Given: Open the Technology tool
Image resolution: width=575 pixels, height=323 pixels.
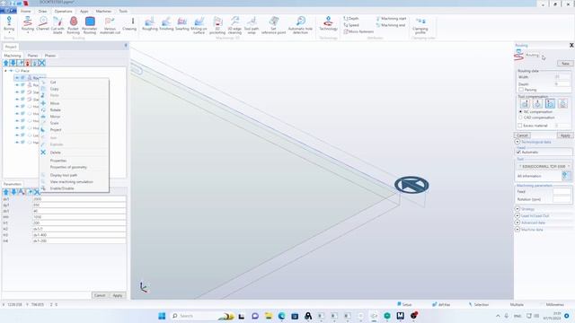Looking at the screenshot, I should pyautogui.click(x=328, y=23).
